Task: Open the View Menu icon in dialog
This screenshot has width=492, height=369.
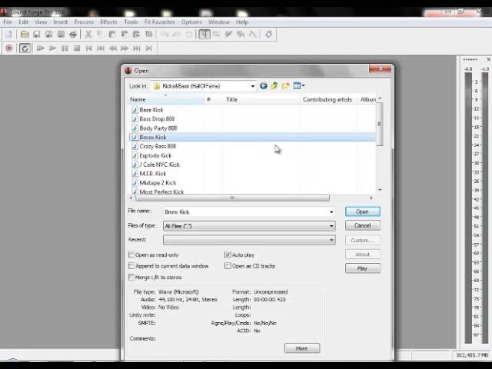Action: (298, 86)
